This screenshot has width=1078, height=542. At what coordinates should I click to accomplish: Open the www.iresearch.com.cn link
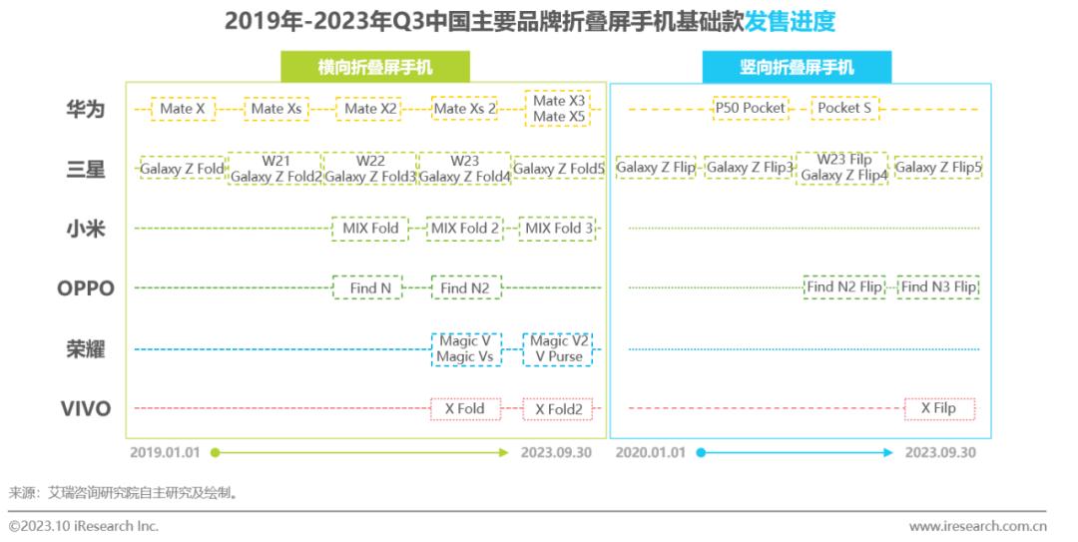[977, 526]
